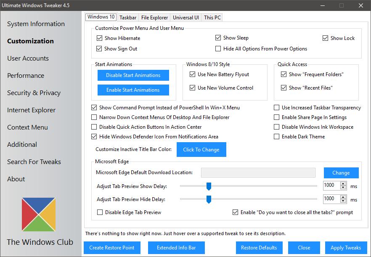Increase the Tab Preview Hide Delay value
371x257 pixels.
point(343,196)
